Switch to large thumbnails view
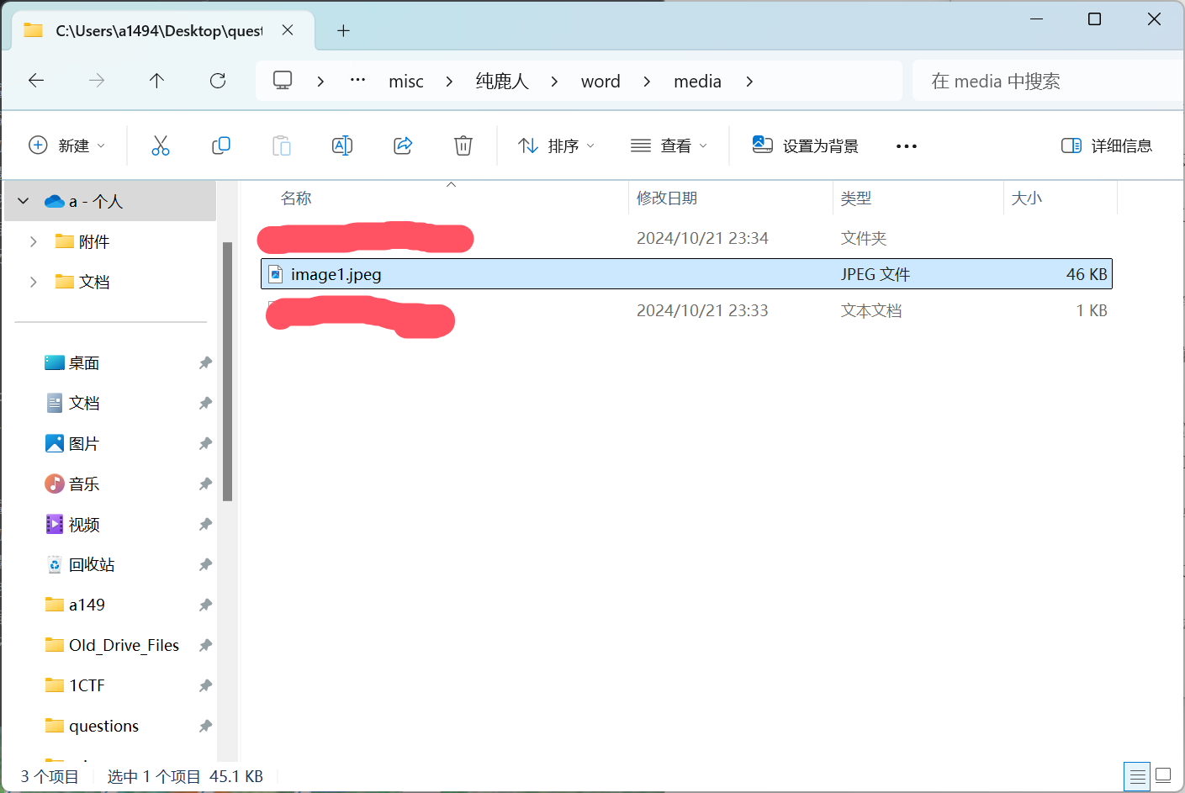 pos(1164,775)
